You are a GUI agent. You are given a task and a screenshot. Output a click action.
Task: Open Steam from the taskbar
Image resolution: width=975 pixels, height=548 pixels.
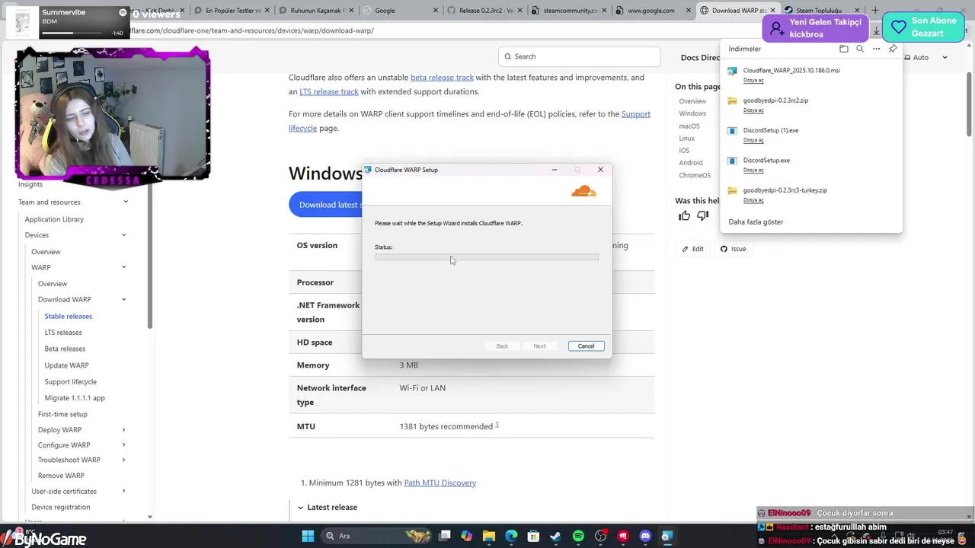(556, 536)
